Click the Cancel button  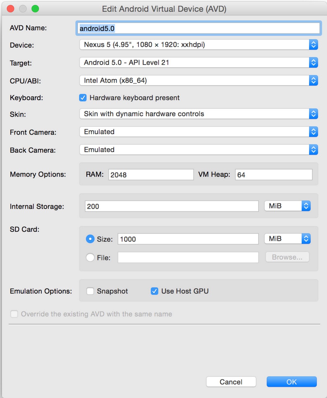click(231, 382)
